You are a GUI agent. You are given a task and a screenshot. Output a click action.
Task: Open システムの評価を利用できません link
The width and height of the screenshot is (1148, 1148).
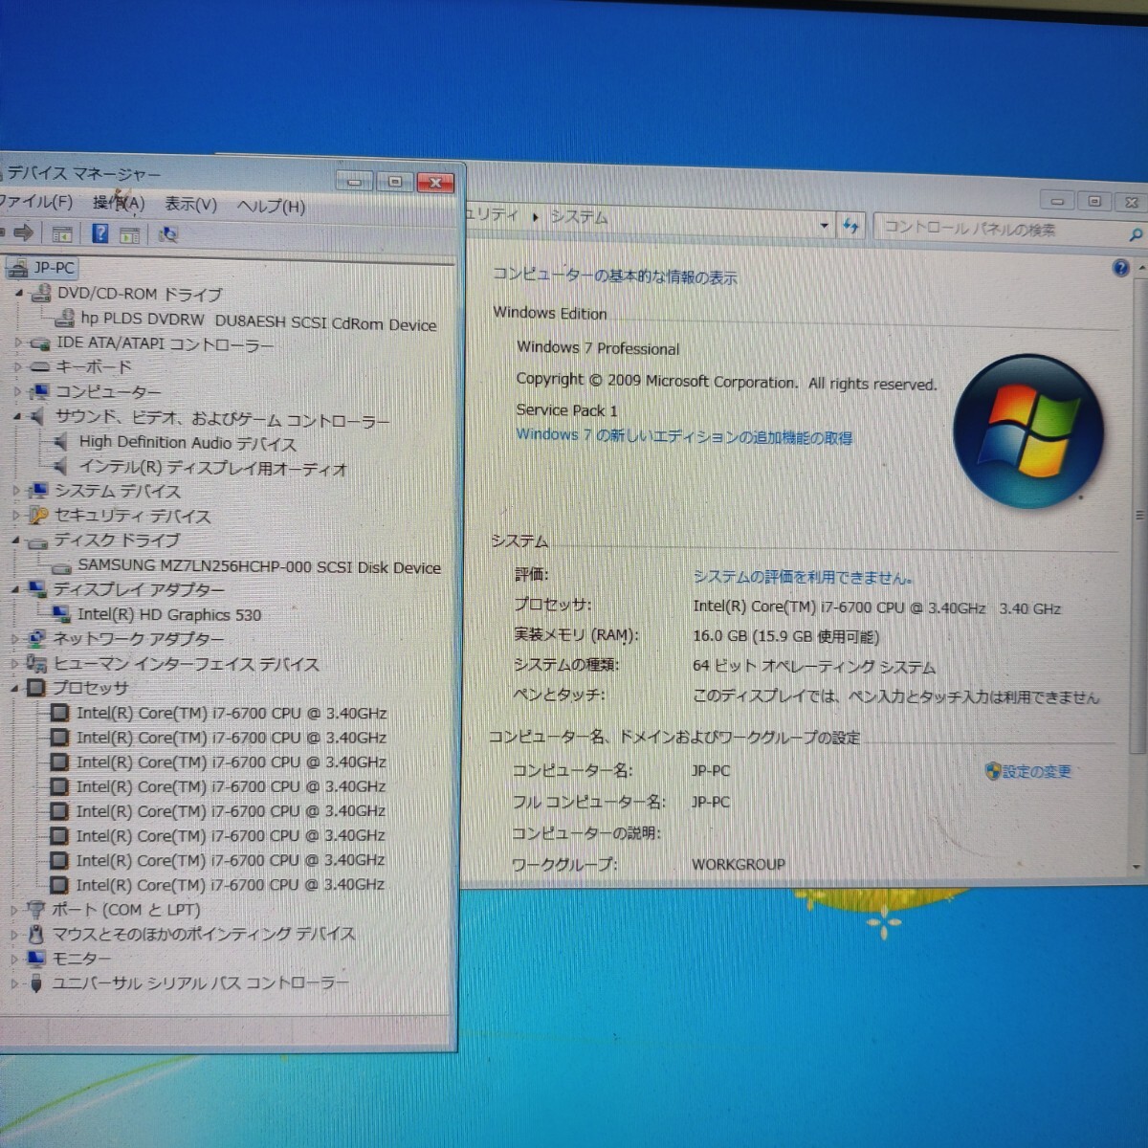click(x=802, y=576)
